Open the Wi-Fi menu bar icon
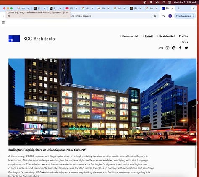Viewport: 199px width, 177px height. click(151, 2)
